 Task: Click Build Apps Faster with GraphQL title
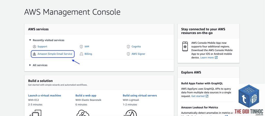(202, 83)
